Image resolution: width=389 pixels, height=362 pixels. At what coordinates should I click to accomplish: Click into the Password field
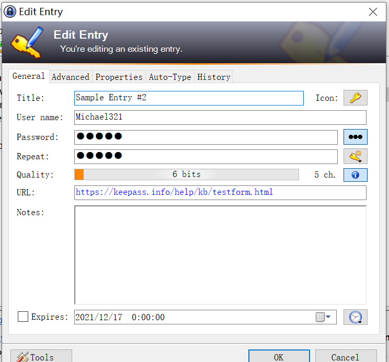click(x=206, y=137)
